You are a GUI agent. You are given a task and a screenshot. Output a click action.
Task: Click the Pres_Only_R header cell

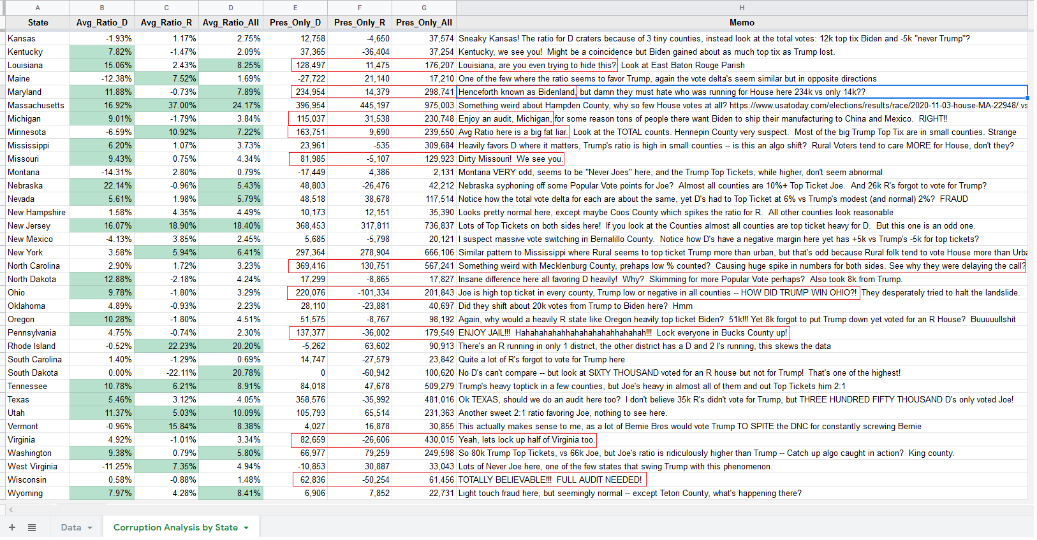(x=360, y=22)
